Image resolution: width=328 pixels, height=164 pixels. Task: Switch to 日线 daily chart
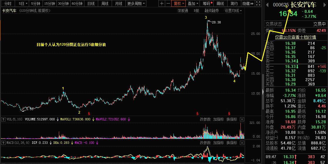click(91, 4)
